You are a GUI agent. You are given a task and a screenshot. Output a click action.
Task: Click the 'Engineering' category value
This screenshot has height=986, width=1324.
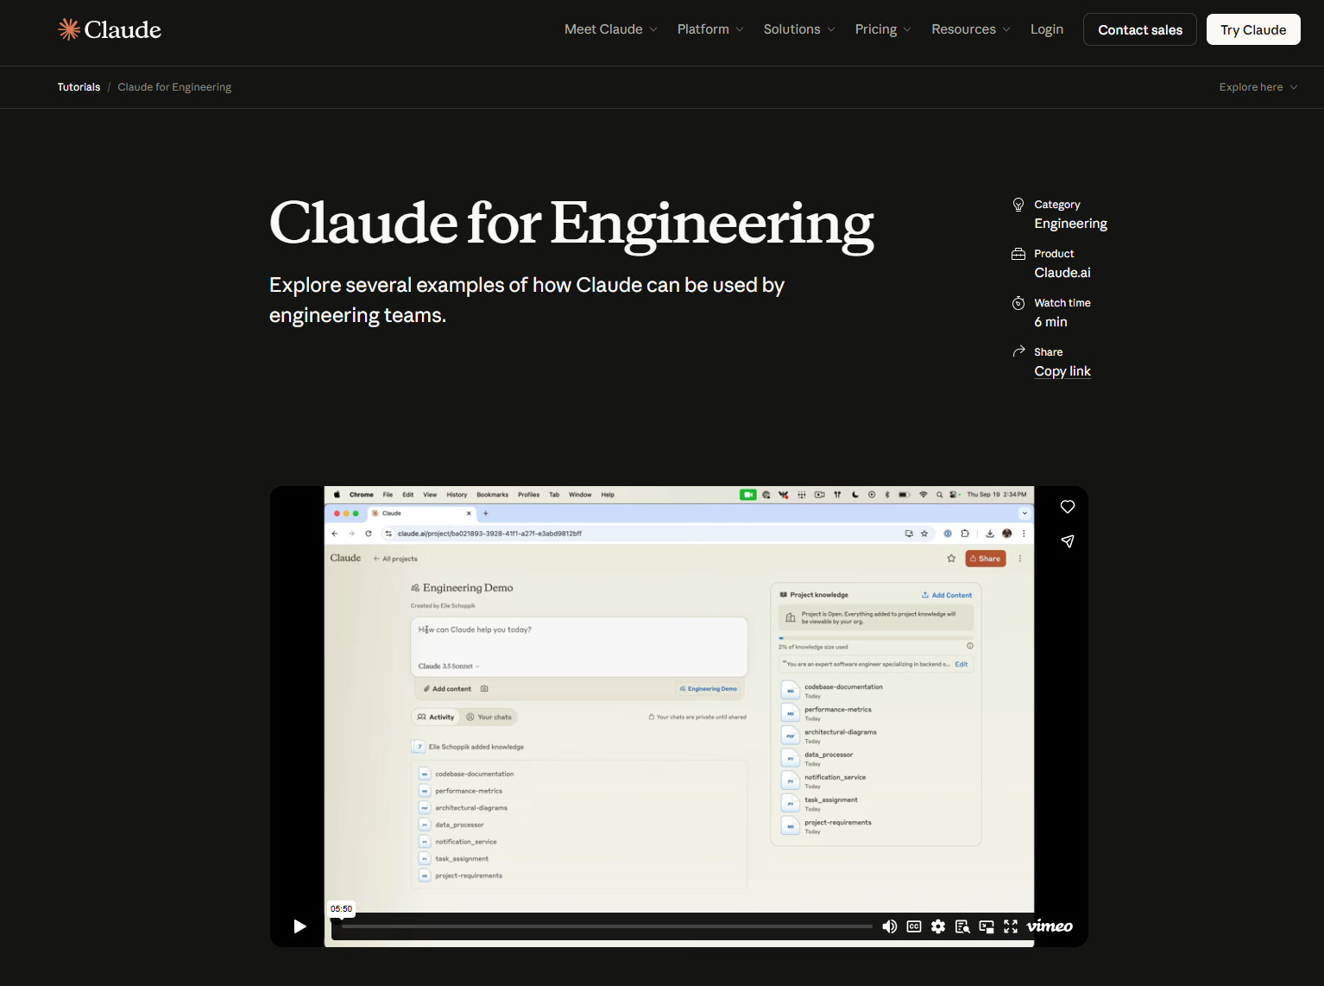[1070, 224]
